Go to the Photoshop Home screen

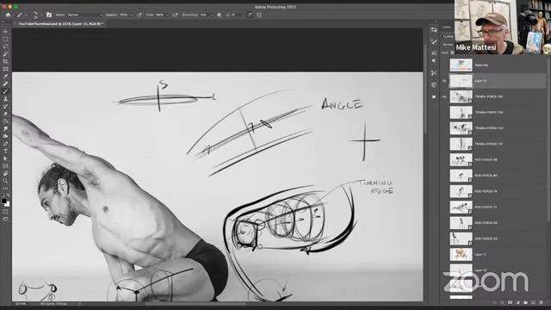pyautogui.click(x=8, y=15)
